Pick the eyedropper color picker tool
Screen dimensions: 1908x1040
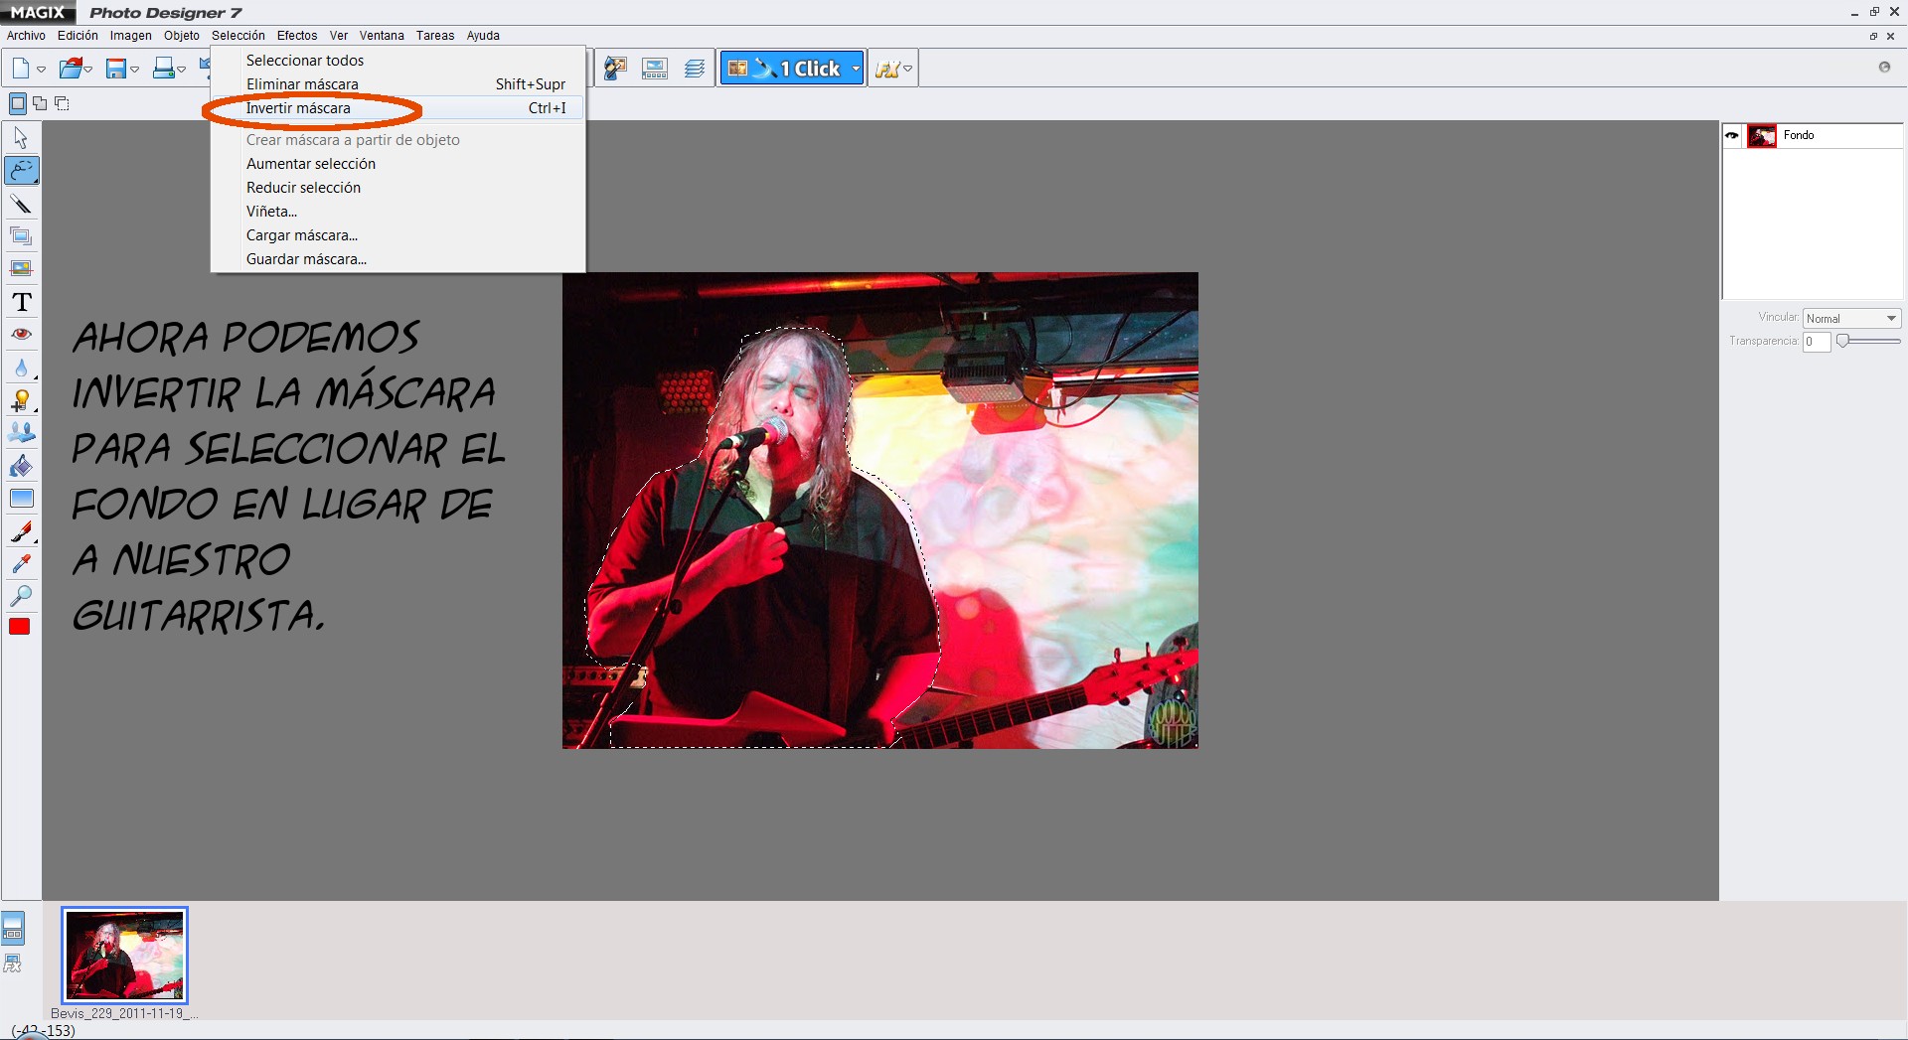[x=21, y=564]
